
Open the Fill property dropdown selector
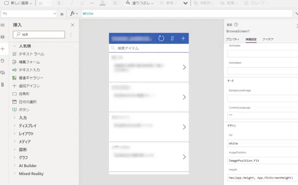(x=29, y=14)
